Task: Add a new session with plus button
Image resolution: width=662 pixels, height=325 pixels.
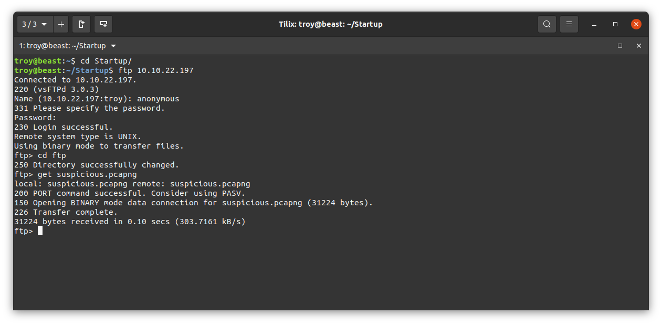Action: click(x=61, y=24)
